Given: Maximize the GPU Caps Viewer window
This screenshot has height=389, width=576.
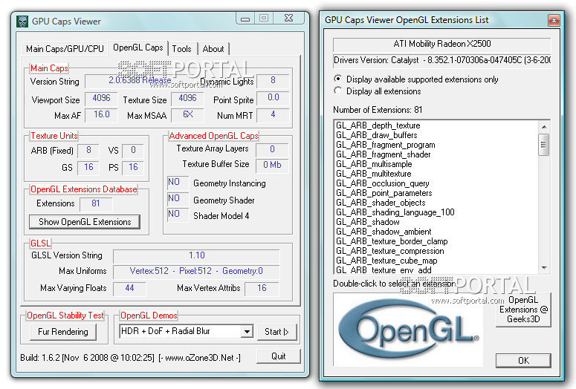Looking at the screenshot, I should tap(264, 19).
